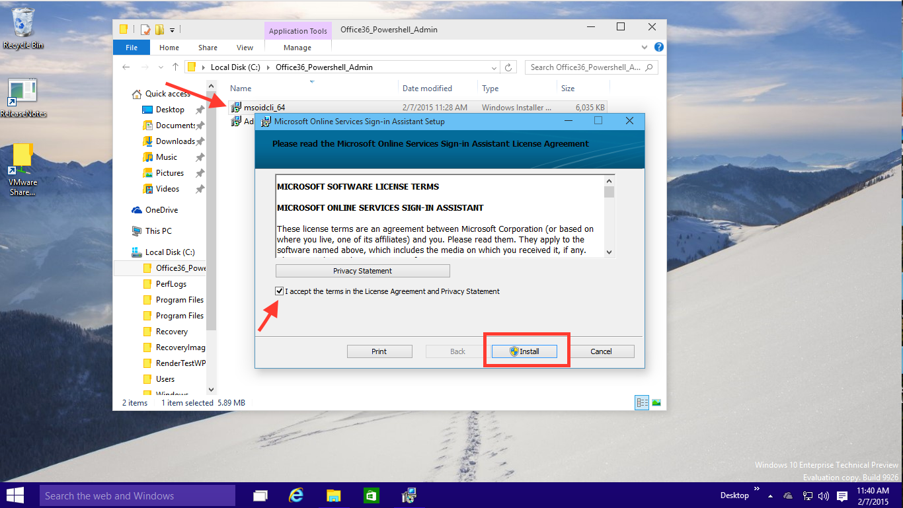Open the File menu tab
Image resolution: width=903 pixels, height=508 pixels.
coord(132,48)
